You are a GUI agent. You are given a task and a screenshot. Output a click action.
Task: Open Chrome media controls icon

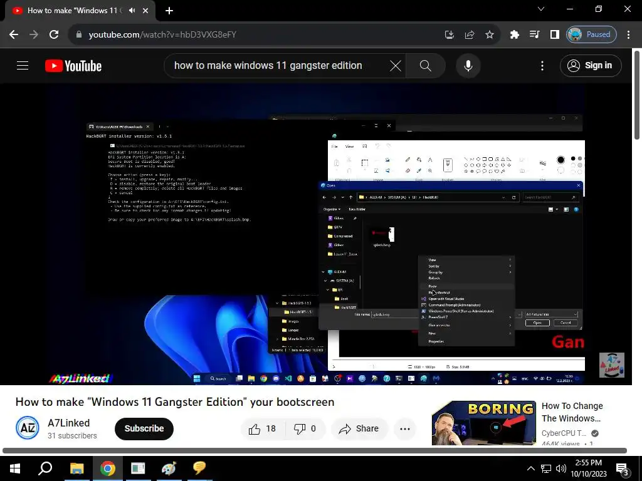pyautogui.click(x=535, y=34)
